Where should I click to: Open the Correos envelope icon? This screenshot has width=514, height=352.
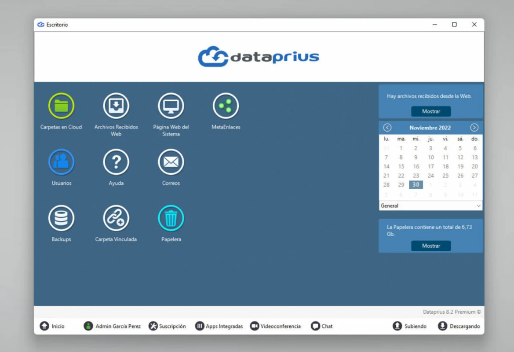171,162
